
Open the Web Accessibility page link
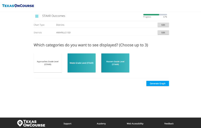click(x=135, y=124)
